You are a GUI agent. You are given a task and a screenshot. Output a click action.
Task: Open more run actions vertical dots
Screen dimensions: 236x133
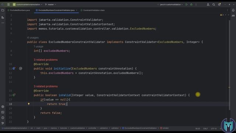click(196, 4)
